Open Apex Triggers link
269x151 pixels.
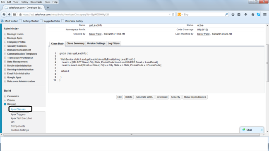[18, 115]
